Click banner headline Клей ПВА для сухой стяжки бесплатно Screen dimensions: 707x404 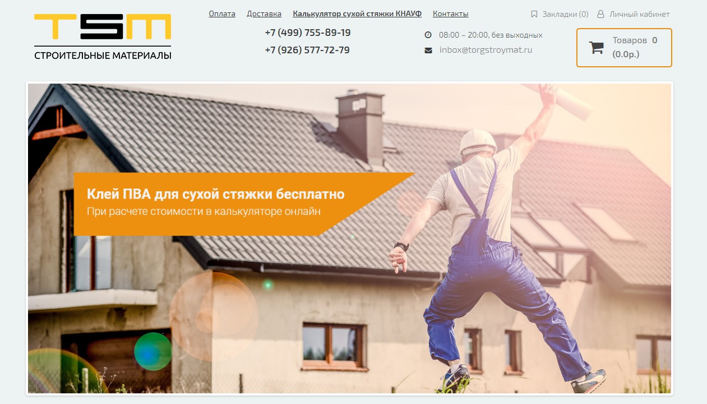coord(216,194)
